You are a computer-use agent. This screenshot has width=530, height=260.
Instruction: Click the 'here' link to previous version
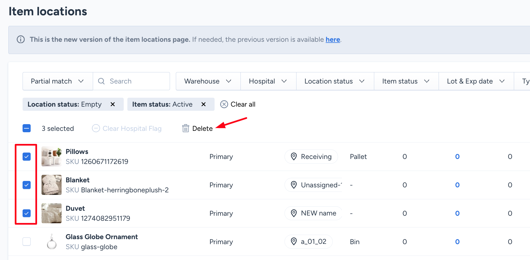[x=333, y=40]
